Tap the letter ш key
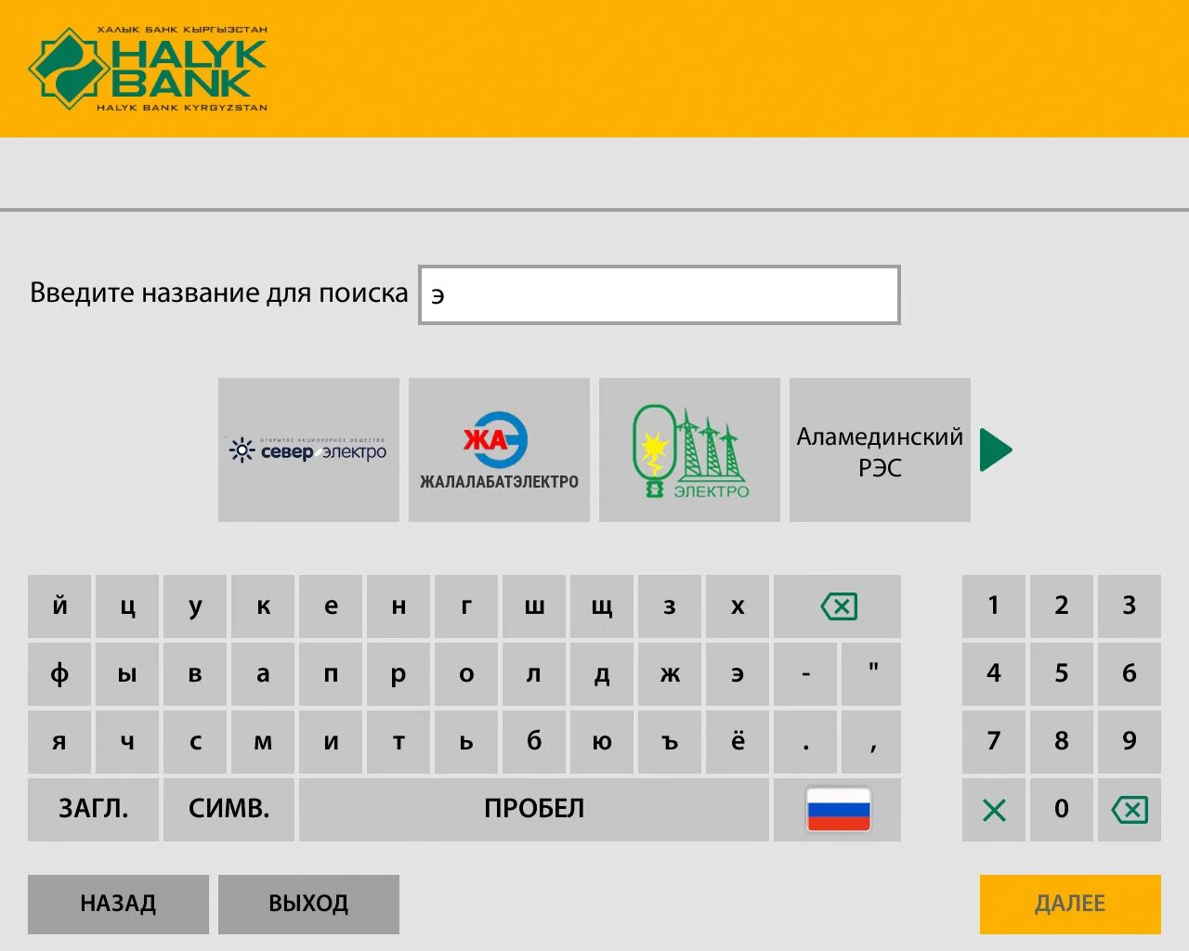Image resolution: width=1189 pixels, height=951 pixels. [534, 606]
